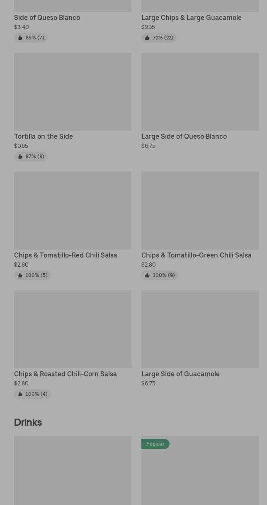
Task: Open Large Side of Queso Blanco image
Action: pyautogui.click(x=200, y=92)
